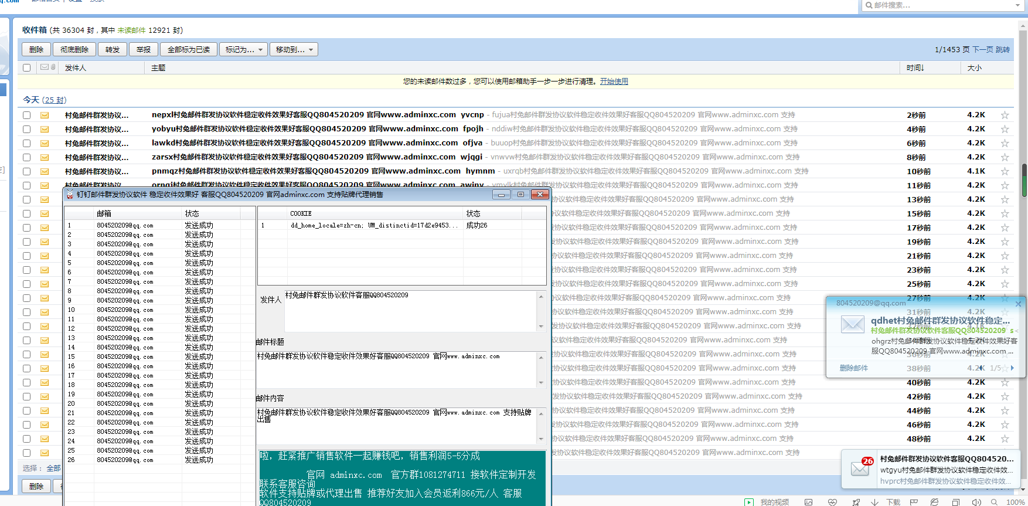Click the speaker mute icon in status bar

[x=976, y=502]
